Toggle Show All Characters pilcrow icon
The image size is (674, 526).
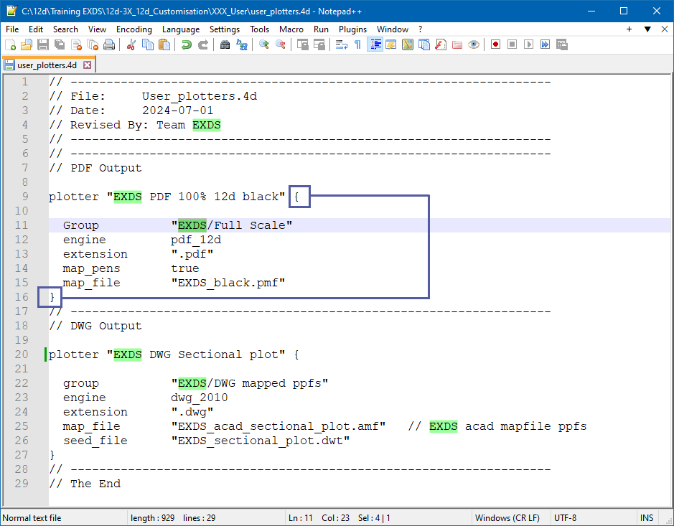click(x=357, y=44)
